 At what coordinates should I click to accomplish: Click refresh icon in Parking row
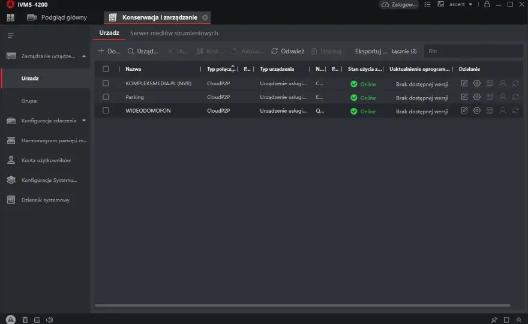coord(515,97)
